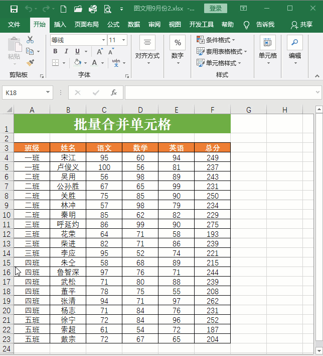Screen dimensions: 323x356
Task: Open 套用表格格式 format as table menu
Action: point(222,51)
